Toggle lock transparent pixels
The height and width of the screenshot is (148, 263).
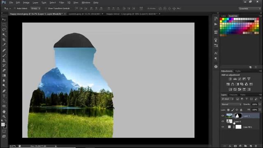tap(228, 110)
